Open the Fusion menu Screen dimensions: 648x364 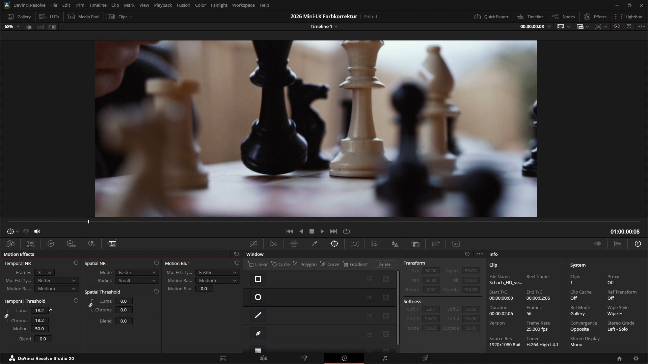(x=183, y=5)
